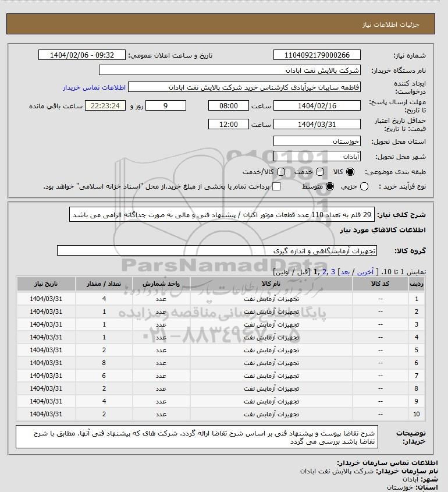
Task: Open the اطلاعات تماس خریدار link
Action: coord(94,87)
